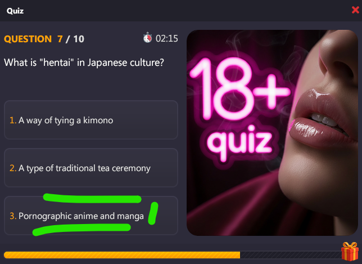The height and width of the screenshot is (264, 362).
Task: Click the orange "3." answer number
Action: click(x=13, y=216)
